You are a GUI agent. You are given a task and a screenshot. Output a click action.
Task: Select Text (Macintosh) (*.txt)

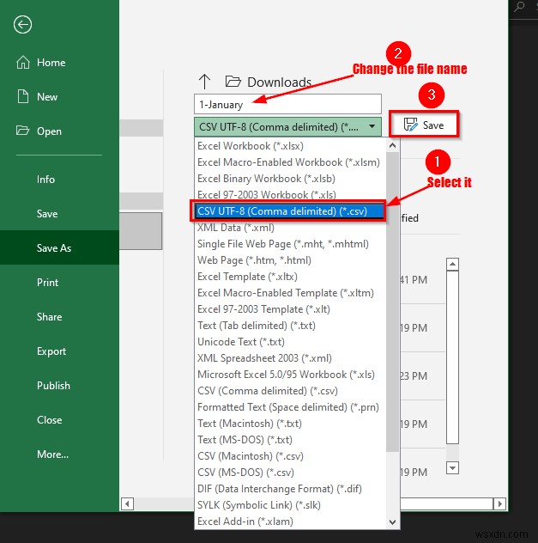tap(290, 424)
